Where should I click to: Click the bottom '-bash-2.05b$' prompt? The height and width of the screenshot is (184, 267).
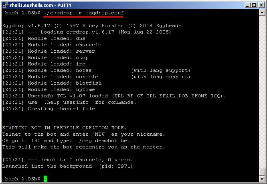(21, 179)
